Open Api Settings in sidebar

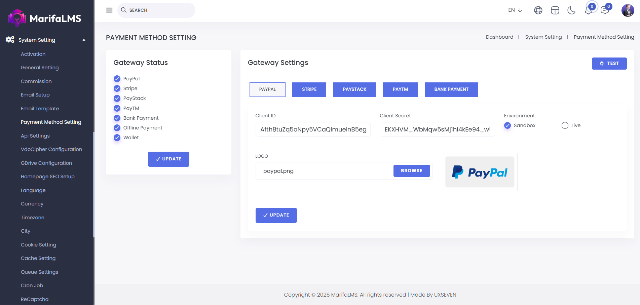point(35,136)
